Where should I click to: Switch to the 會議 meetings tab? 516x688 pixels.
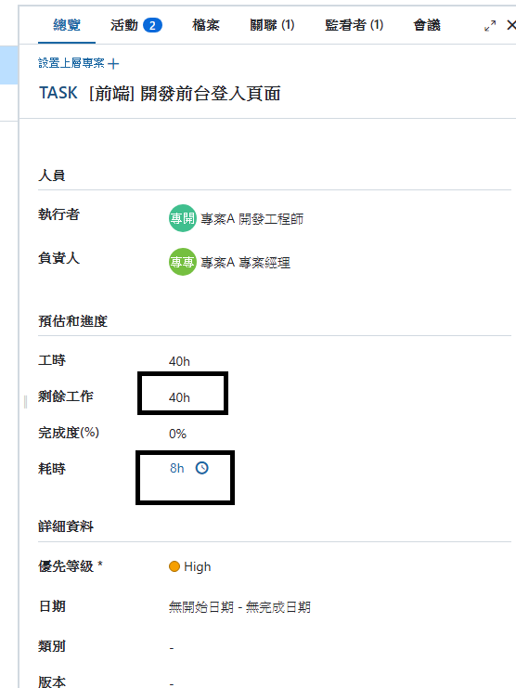point(427,25)
